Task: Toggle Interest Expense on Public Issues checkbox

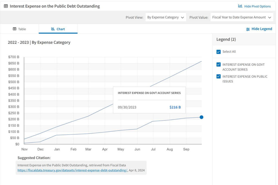Action: [x=219, y=76]
